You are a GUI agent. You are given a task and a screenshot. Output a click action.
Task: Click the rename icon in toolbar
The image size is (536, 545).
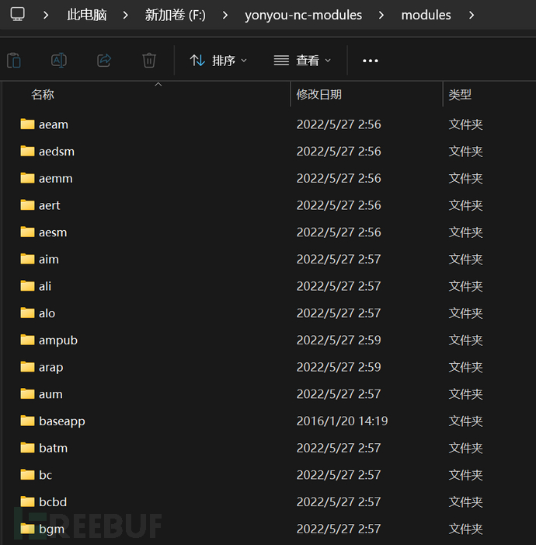coord(59,60)
